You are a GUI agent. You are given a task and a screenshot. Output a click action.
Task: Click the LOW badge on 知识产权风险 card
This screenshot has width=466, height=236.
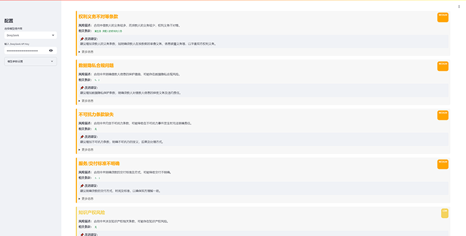pyautogui.click(x=445, y=213)
